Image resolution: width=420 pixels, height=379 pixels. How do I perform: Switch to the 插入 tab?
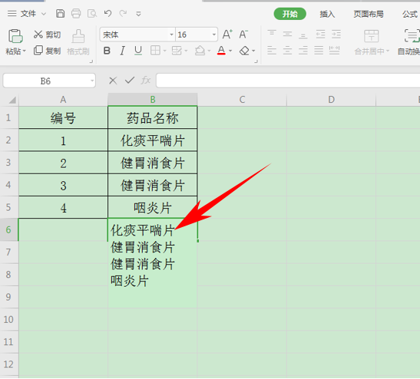[x=327, y=14]
